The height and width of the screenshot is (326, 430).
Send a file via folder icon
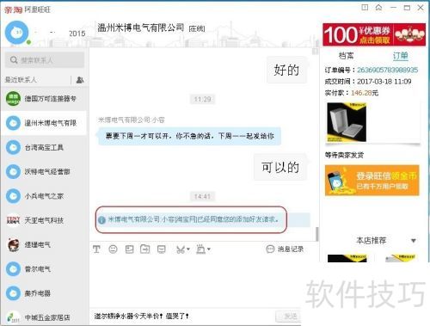coord(145,249)
